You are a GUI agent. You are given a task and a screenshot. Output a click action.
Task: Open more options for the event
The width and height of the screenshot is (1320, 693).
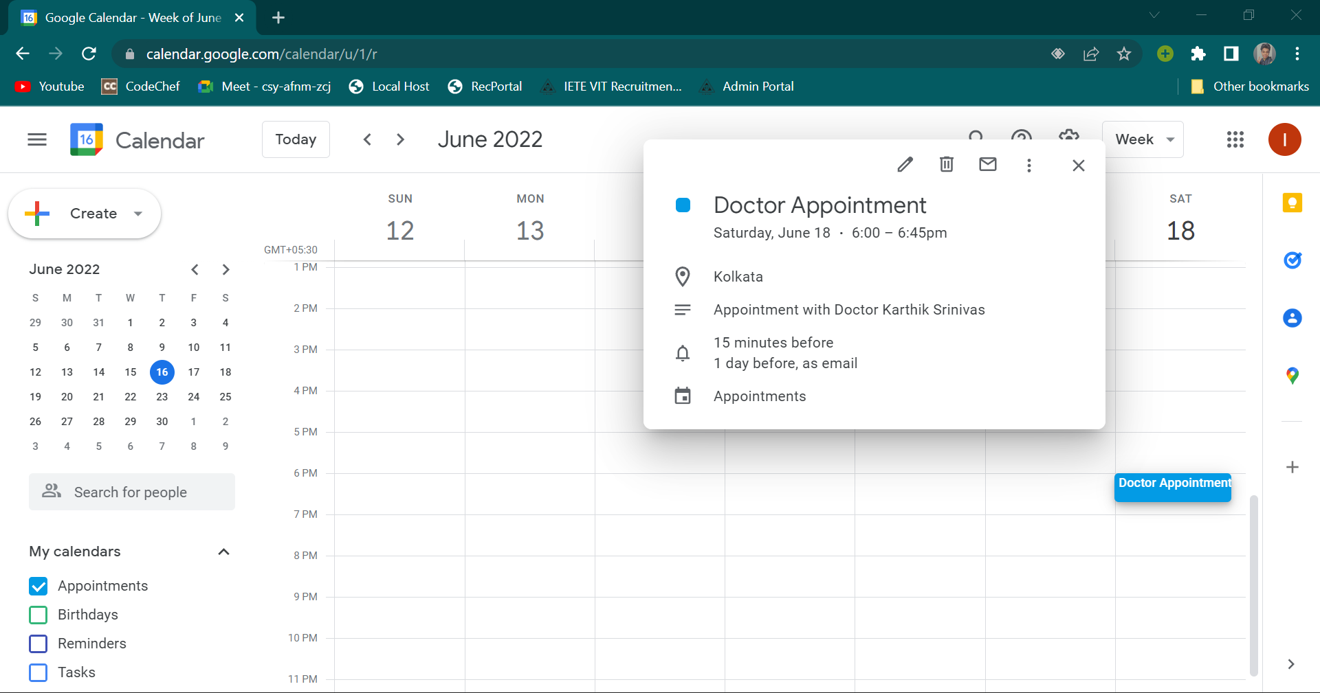[1028, 165]
